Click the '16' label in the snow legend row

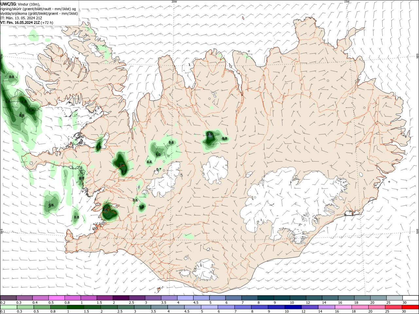tap(340, 303)
